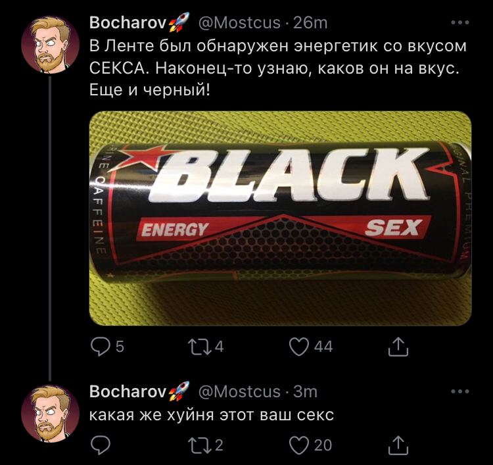This screenshot has width=493, height=465.
Task: Open the Bocharov display name on second tweet
Action: [x=128, y=392]
